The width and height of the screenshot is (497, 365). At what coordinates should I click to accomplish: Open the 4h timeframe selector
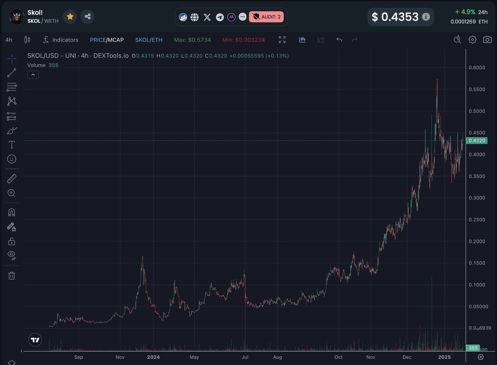click(9, 40)
